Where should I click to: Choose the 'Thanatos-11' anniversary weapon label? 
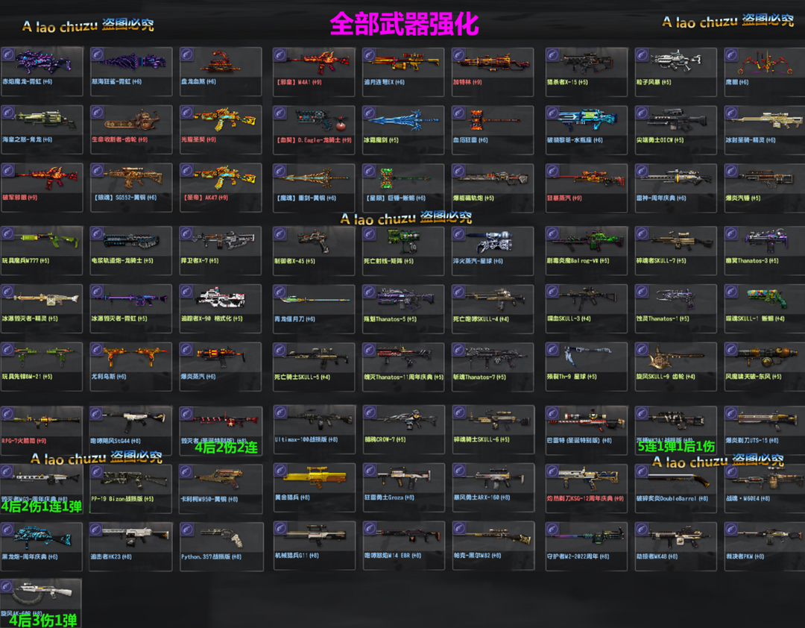click(403, 377)
